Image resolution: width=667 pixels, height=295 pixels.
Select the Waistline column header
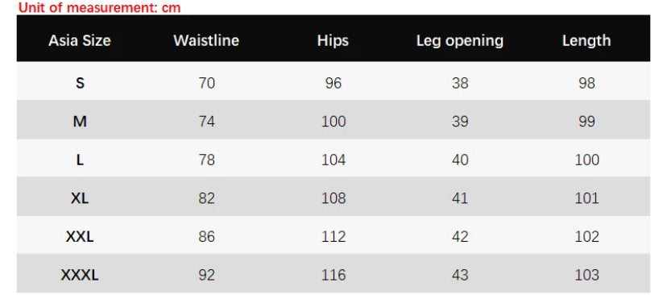[206, 40]
